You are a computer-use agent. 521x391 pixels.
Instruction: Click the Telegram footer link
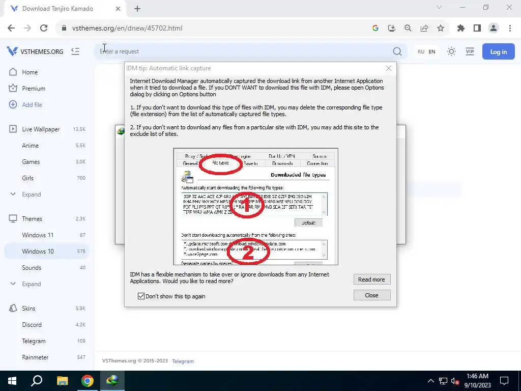(183, 361)
